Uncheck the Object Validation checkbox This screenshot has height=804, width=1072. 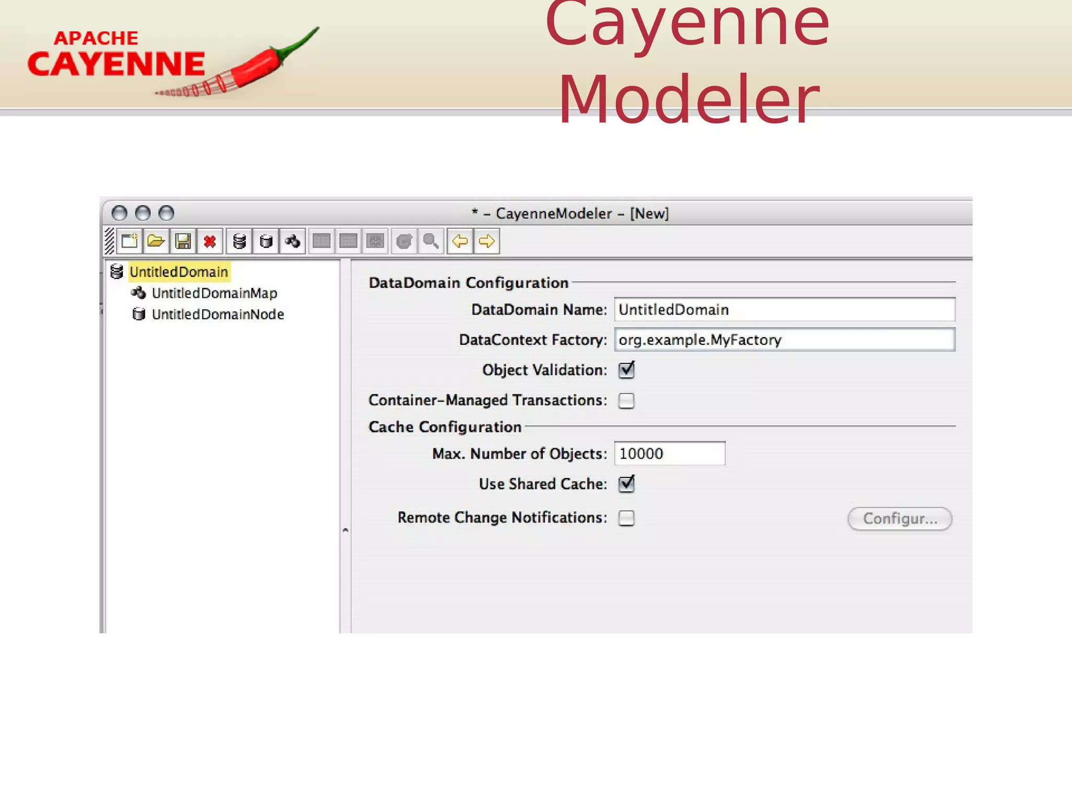pyautogui.click(x=626, y=370)
